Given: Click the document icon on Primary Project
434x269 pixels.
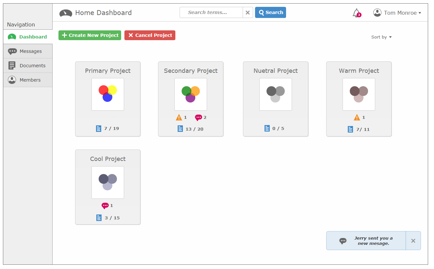Looking at the screenshot, I should point(99,129).
